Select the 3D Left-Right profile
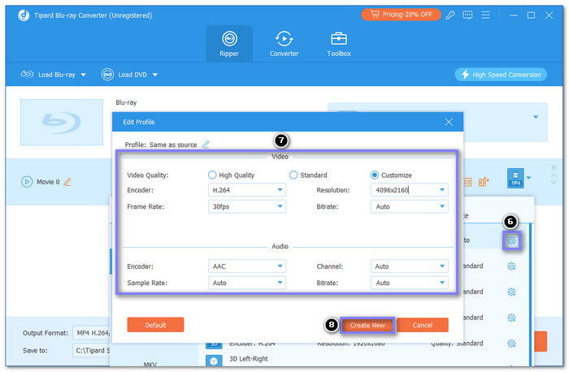This screenshot has width=569, height=372. (x=249, y=358)
